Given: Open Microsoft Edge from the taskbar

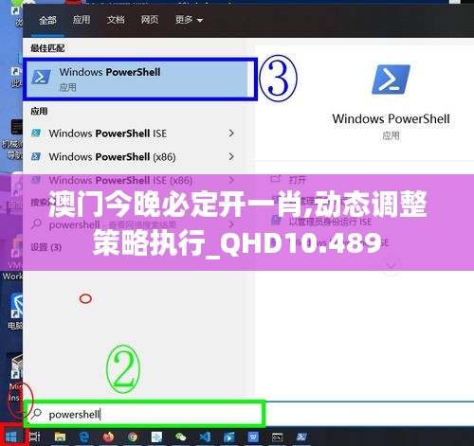Looking at the screenshot, I should coord(84,437).
